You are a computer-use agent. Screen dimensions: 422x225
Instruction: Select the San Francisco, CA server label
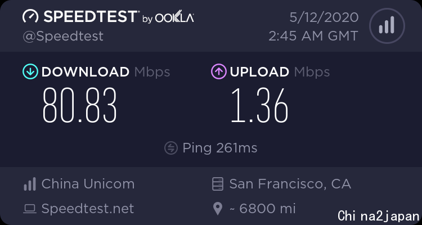coord(290,184)
